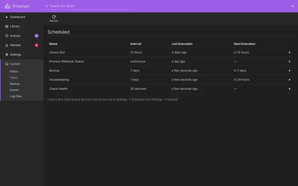The width and height of the screenshot is (298, 186).
Task: Select the Library Run name cell
Action: [57, 52]
